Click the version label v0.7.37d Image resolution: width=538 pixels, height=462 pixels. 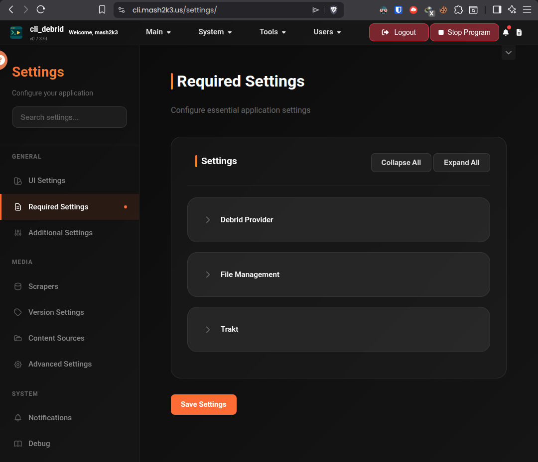coord(38,39)
